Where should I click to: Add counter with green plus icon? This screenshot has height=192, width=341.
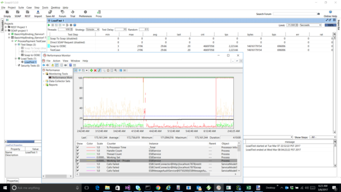coord(91,70)
